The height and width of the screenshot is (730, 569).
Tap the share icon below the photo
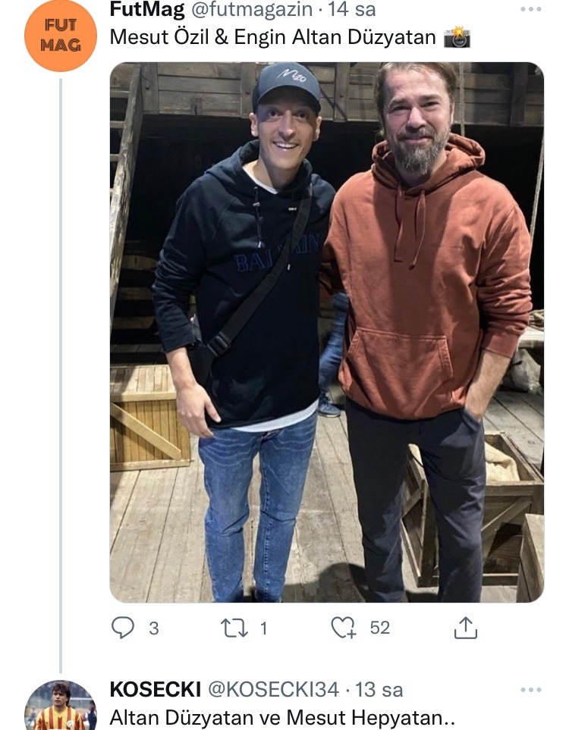465,627
